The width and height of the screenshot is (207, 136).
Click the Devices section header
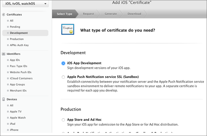[x=12, y=99]
